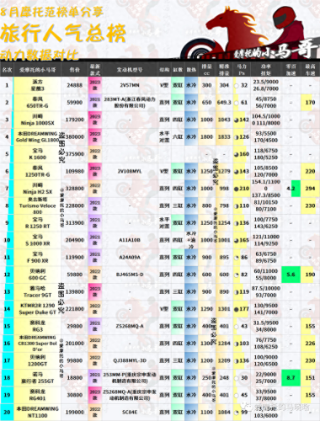Image resolution: width=320 pixels, height=421 pixels.
Task: Select the 川崎 Ninja 1000SX model cell
Action: click(37, 120)
